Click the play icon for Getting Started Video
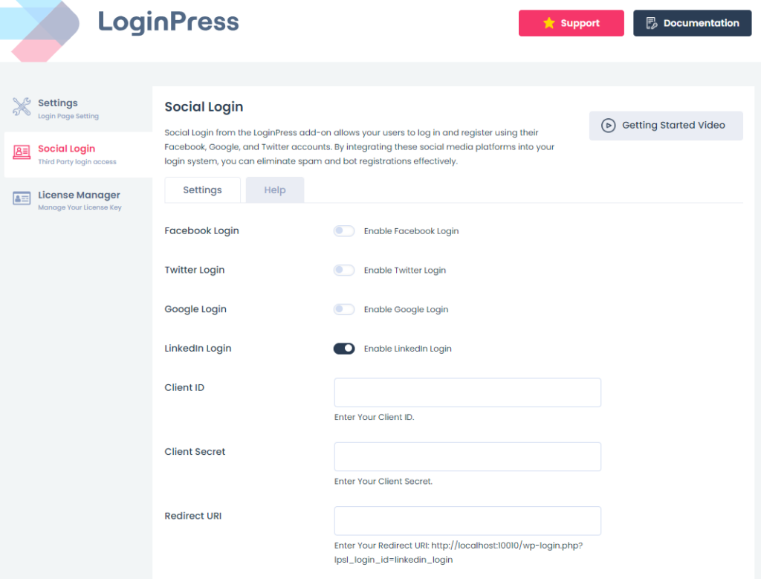The width and height of the screenshot is (761, 579). pyautogui.click(x=608, y=126)
